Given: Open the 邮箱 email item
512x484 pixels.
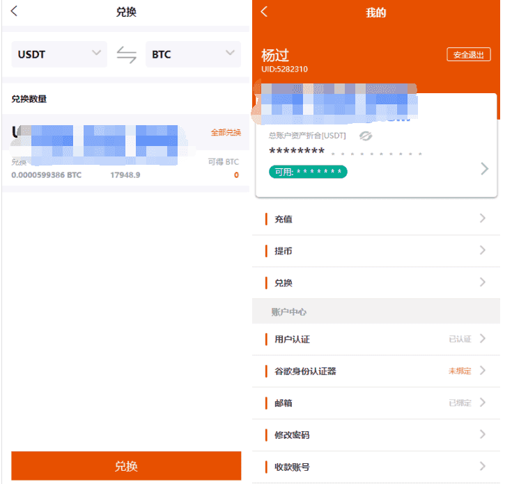Looking at the screenshot, I should click(x=376, y=403).
